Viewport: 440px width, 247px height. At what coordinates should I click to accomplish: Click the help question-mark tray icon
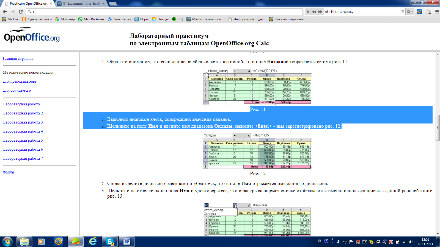[x=326, y=241]
